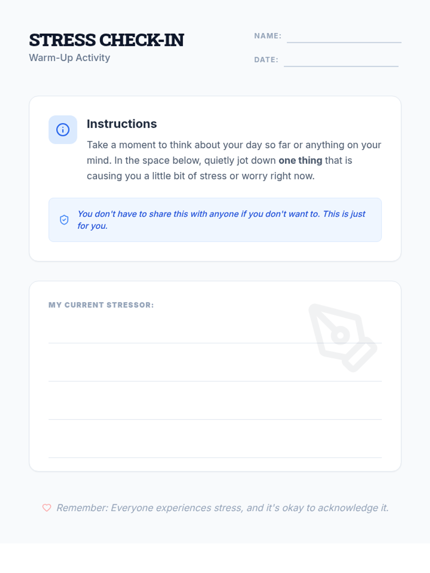Click the blue info circle icon
430x573 pixels.
pos(63,130)
